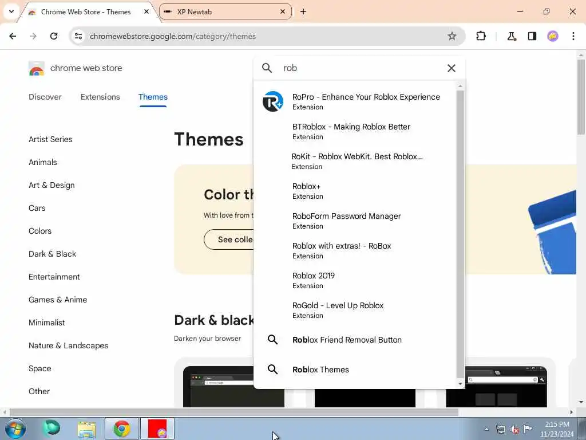Toggle the side panel icon

tap(532, 36)
